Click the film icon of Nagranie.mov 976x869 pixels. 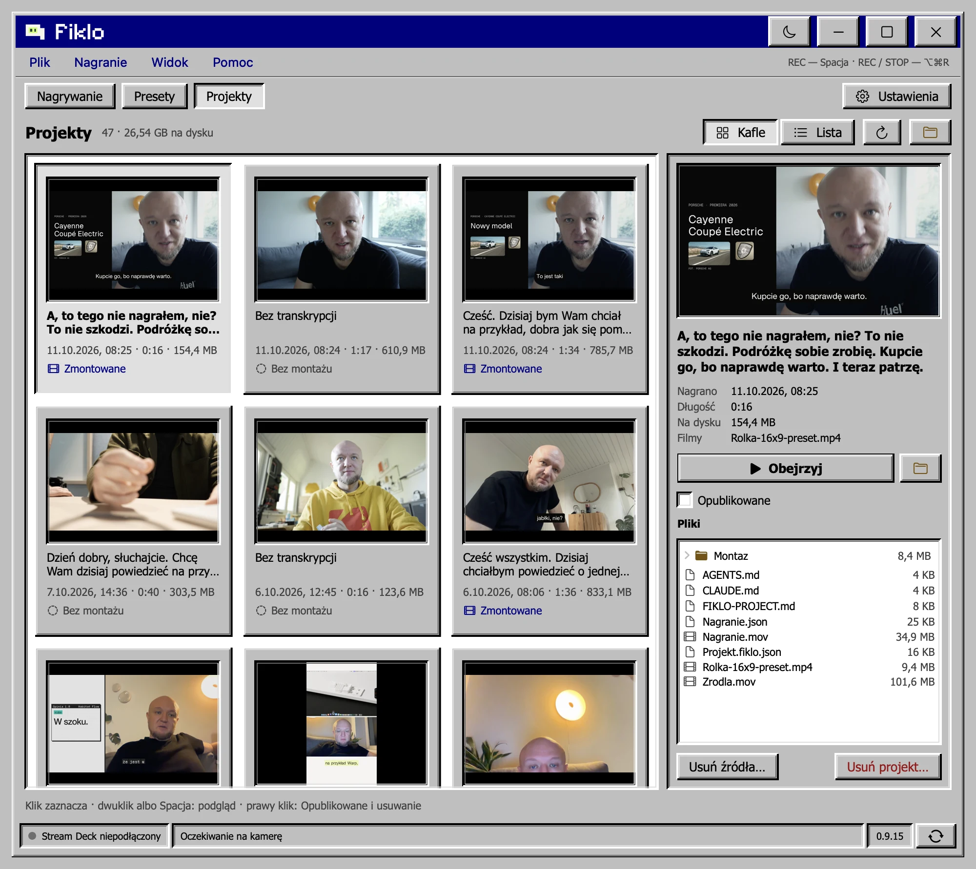click(690, 637)
